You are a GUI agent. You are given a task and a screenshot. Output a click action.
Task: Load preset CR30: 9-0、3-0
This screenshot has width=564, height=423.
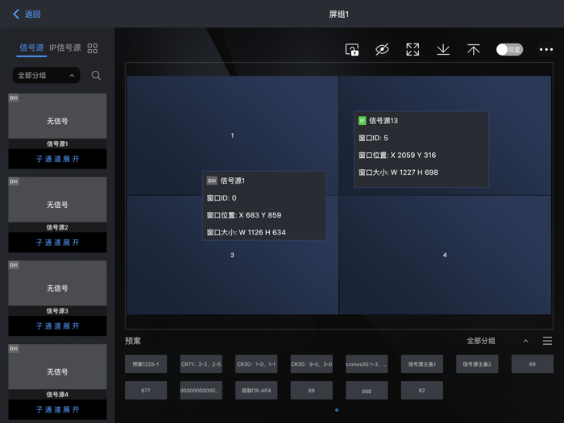pyautogui.click(x=312, y=364)
